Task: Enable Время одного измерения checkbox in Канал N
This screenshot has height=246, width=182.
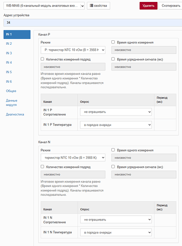Action: [x=113, y=150]
